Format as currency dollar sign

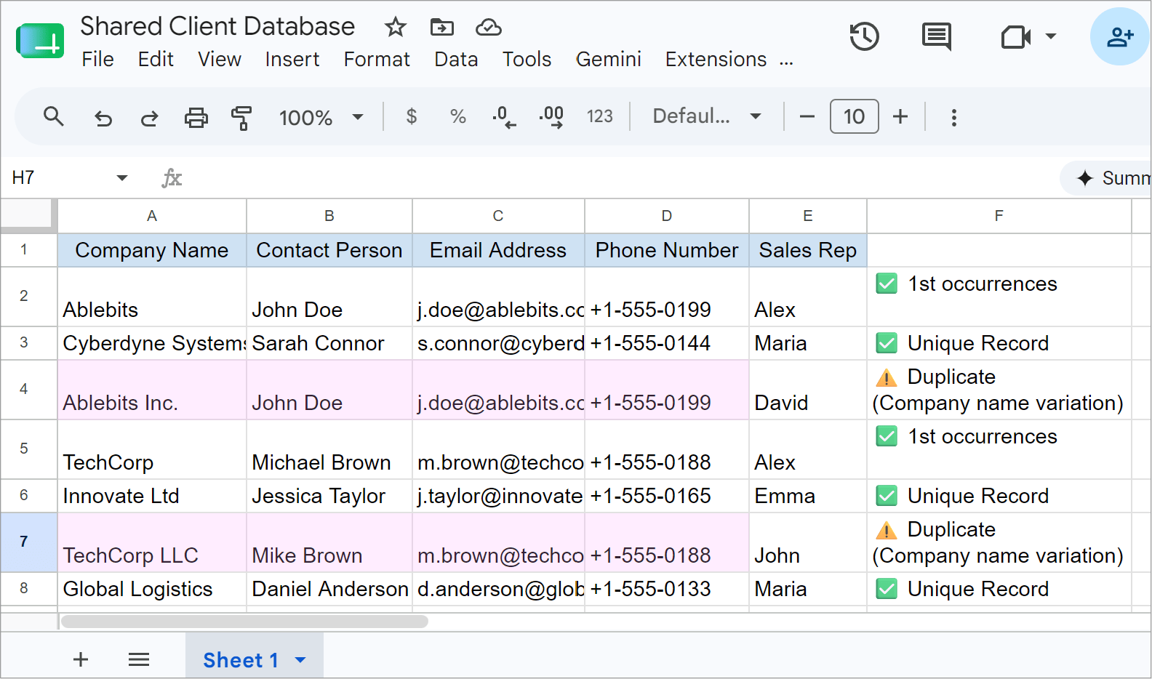412,116
